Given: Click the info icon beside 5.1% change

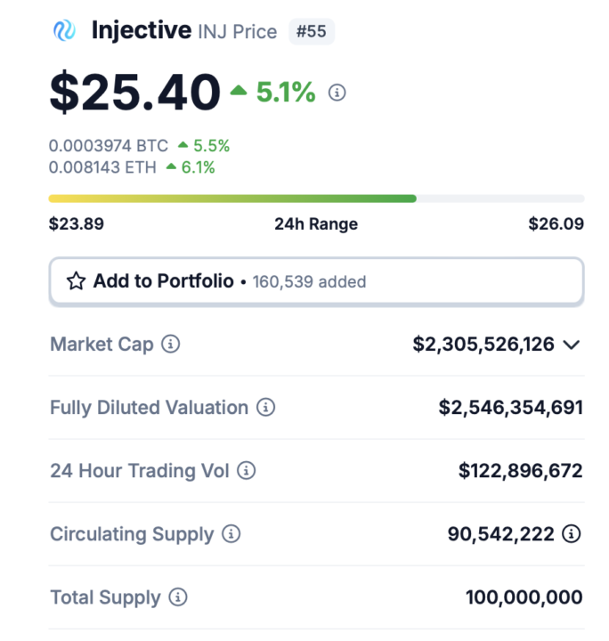Looking at the screenshot, I should coord(337,92).
